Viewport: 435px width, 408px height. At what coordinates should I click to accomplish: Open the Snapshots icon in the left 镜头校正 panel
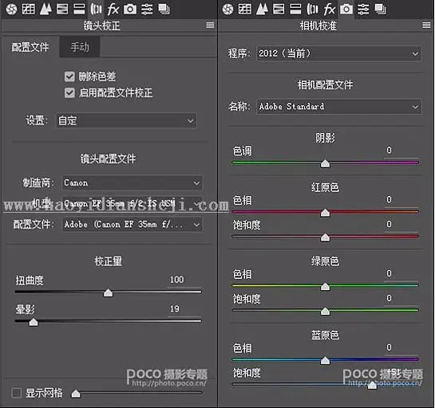coord(164,9)
